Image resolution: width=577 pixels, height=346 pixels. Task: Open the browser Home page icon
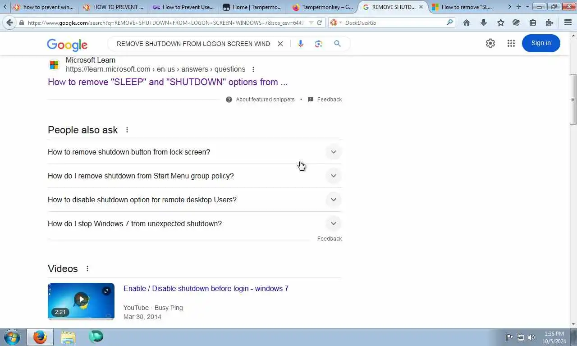467,23
